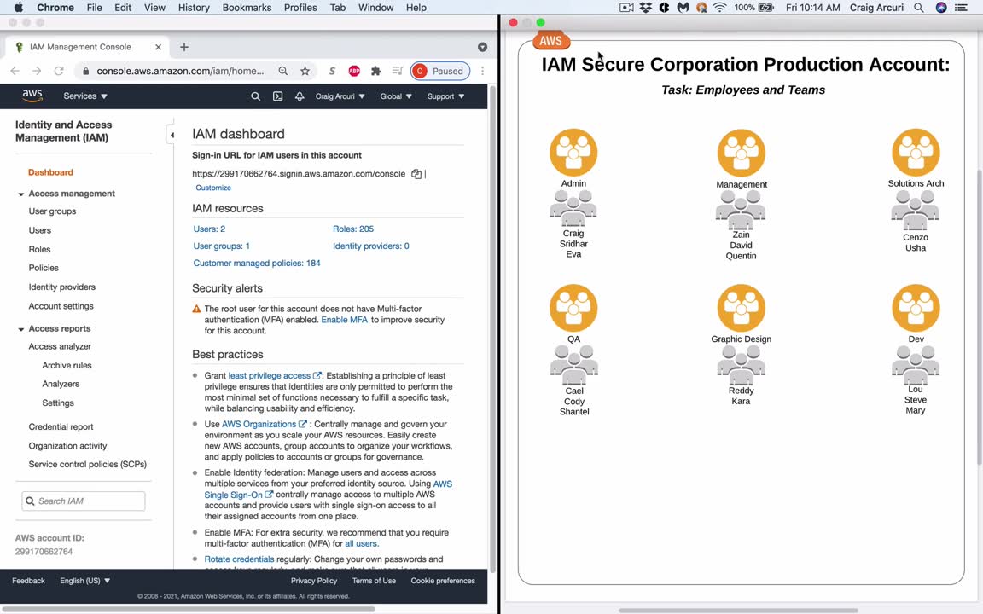Open the English (US) language dropdown
The image size is (983, 614).
(x=85, y=581)
